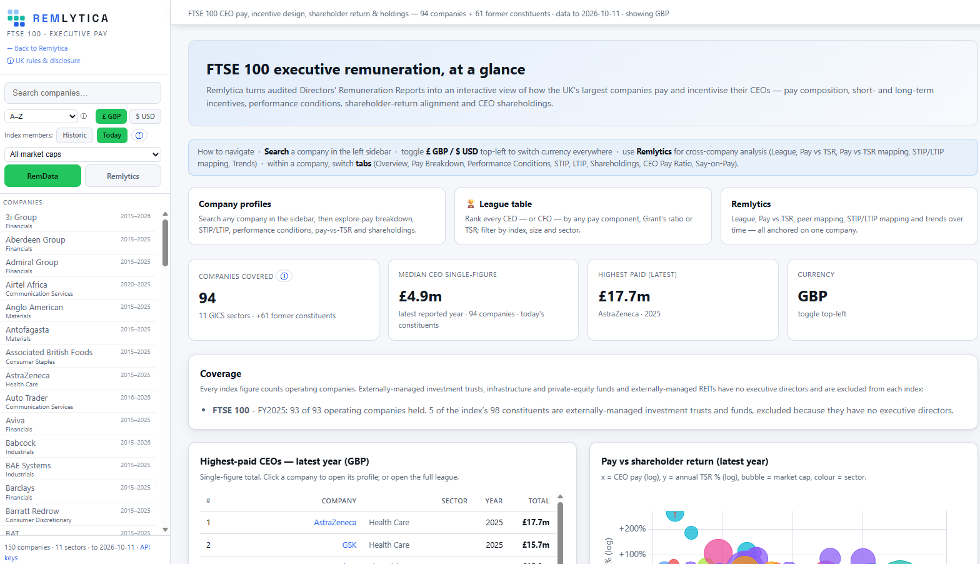This screenshot has height=564, width=980.
Task: Open the Remlytics card
Action: tap(849, 216)
